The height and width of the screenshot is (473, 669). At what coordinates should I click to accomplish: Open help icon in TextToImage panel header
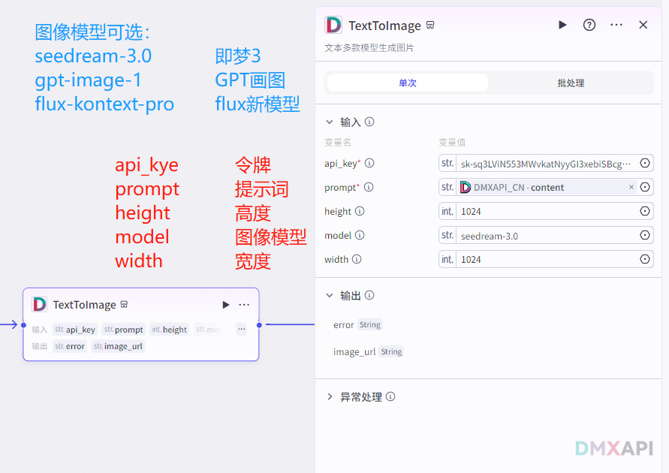tap(589, 25)
